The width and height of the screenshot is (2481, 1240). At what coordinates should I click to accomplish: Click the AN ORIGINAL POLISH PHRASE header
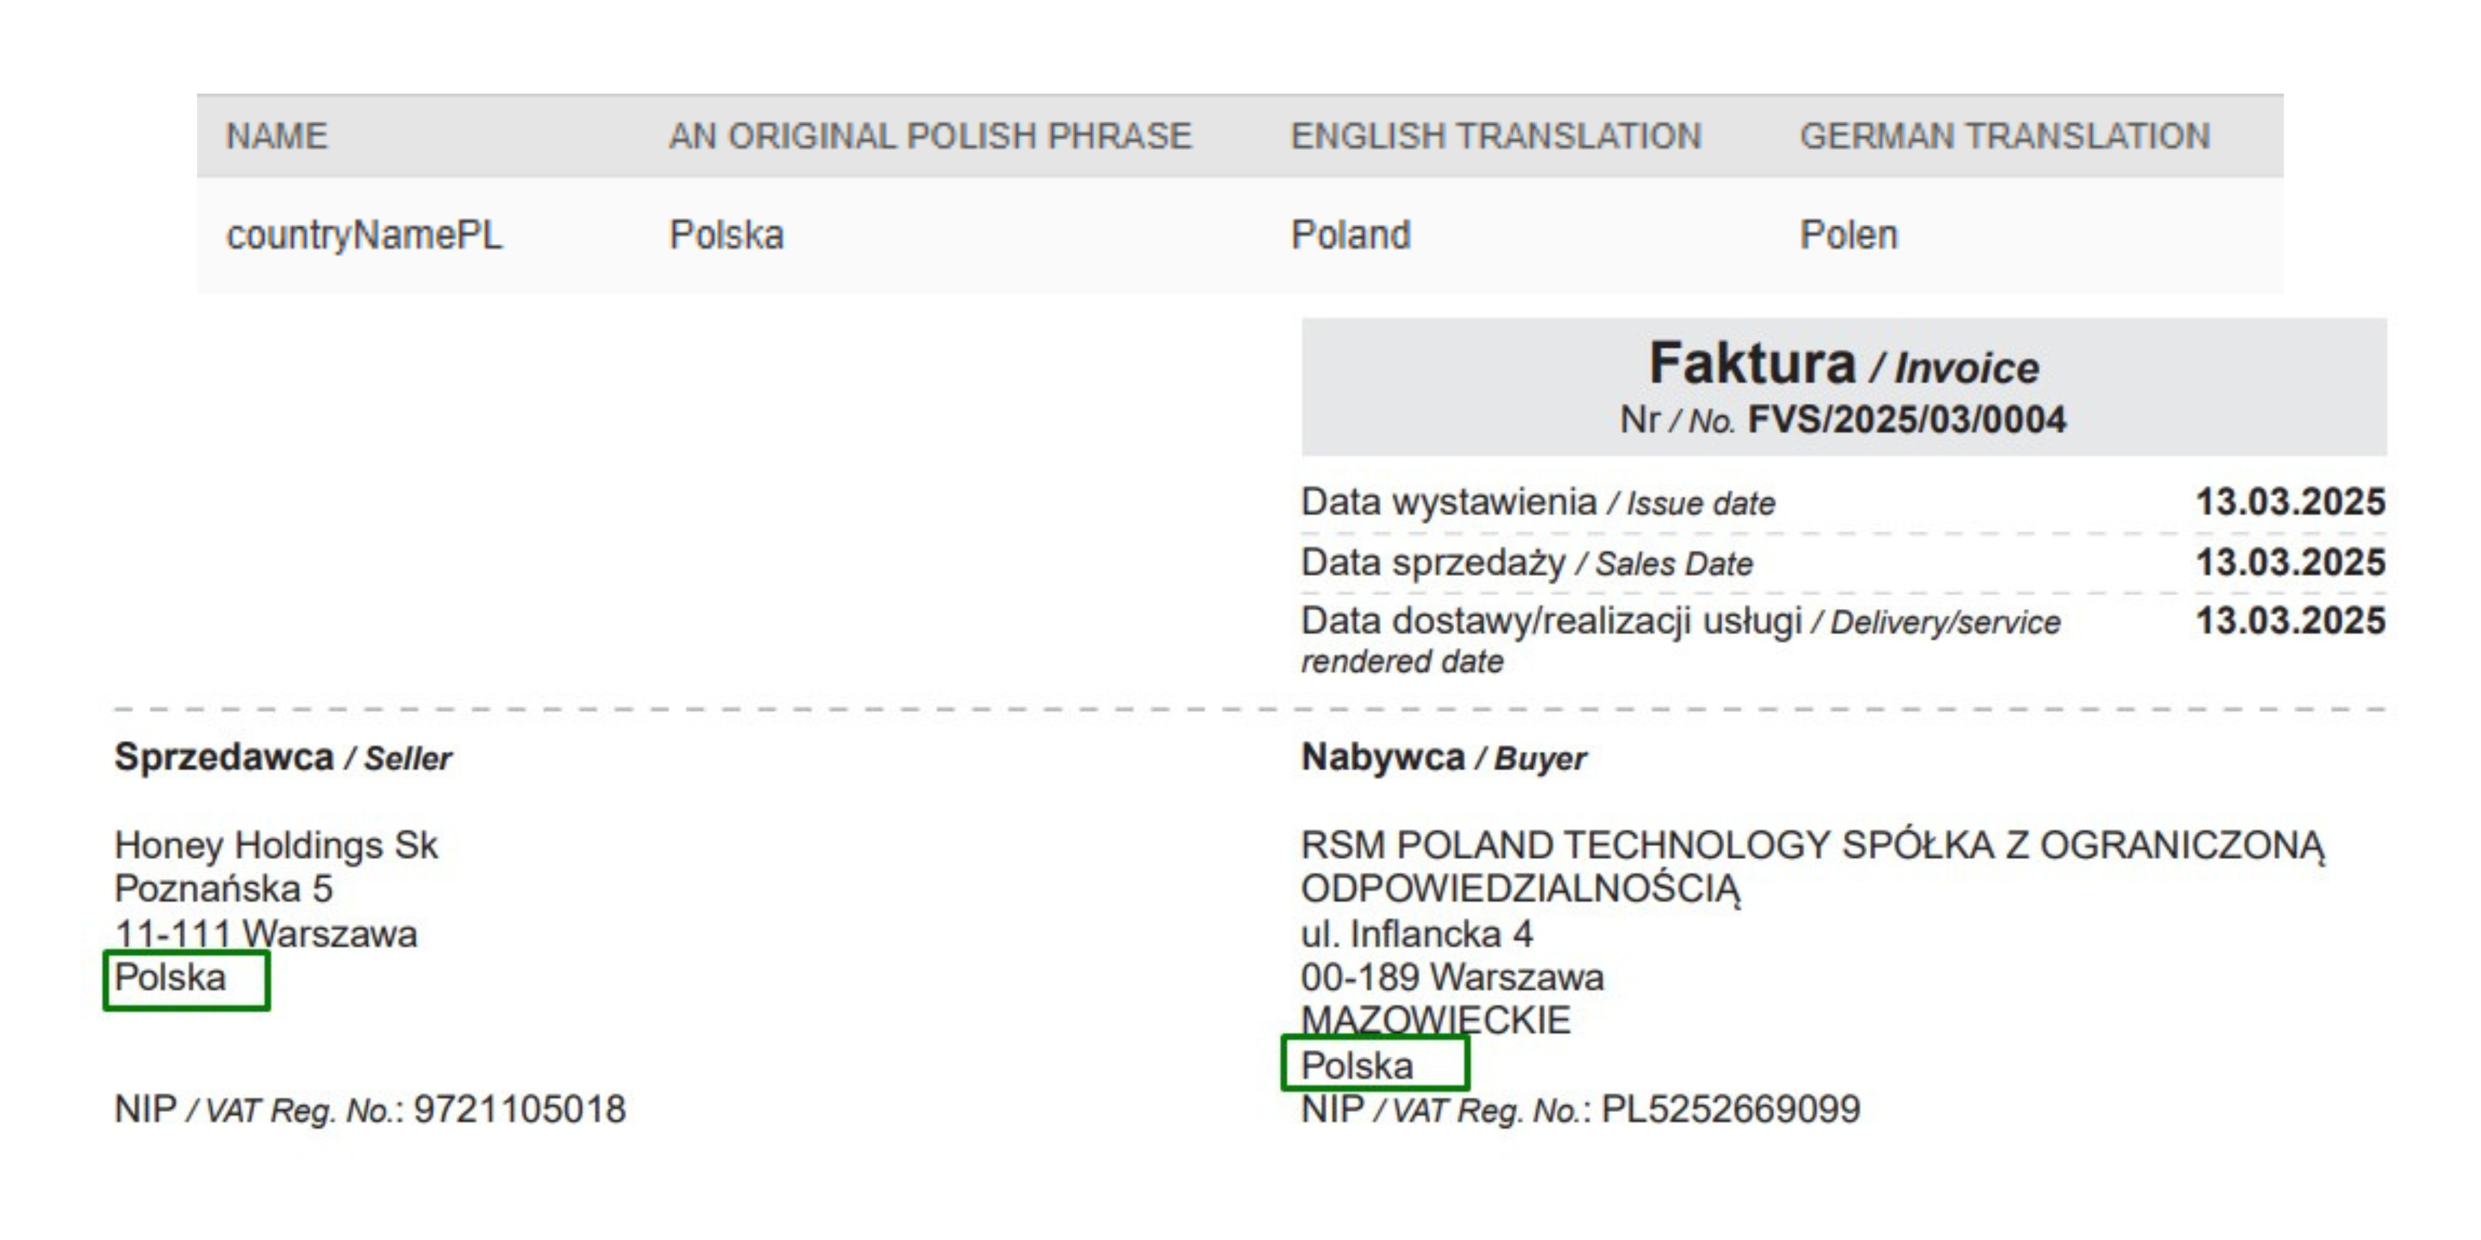point(930,137)
